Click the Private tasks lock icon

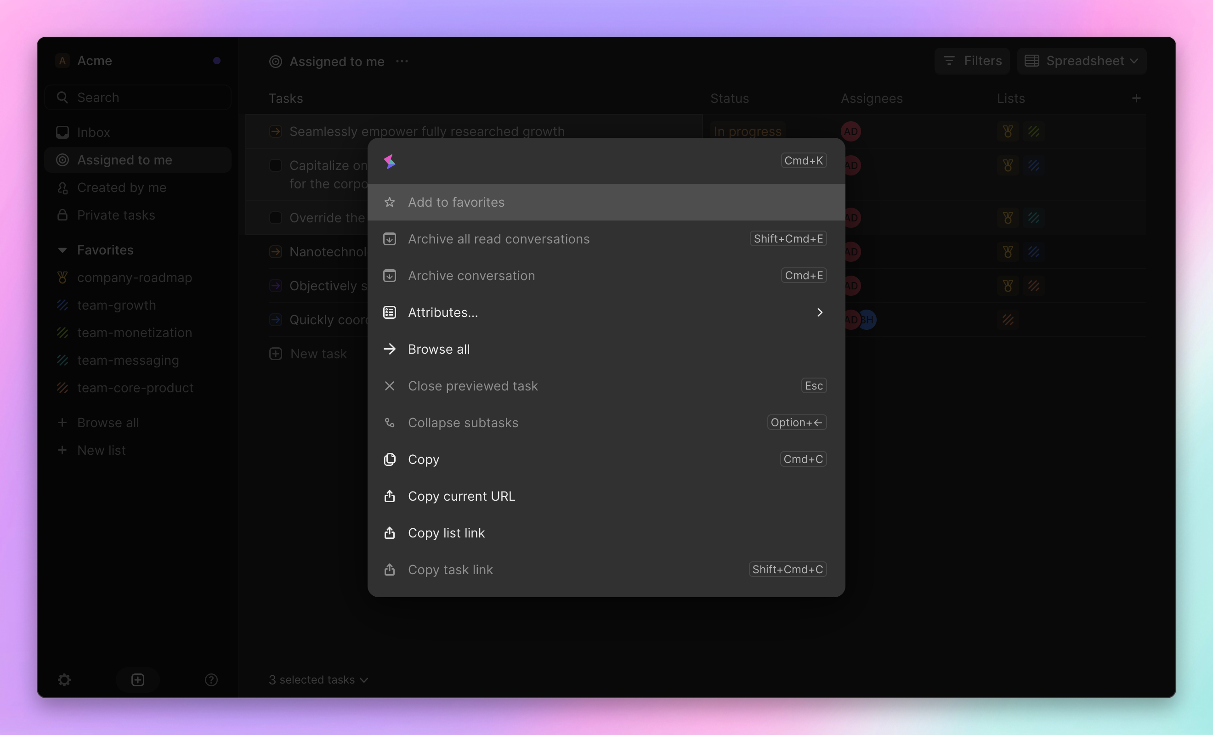[x=62, y=215]
